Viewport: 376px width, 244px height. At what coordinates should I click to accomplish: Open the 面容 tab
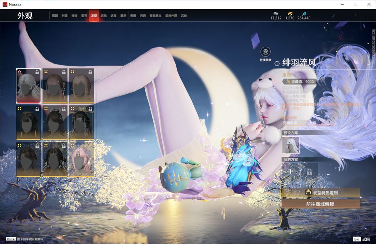84,16
